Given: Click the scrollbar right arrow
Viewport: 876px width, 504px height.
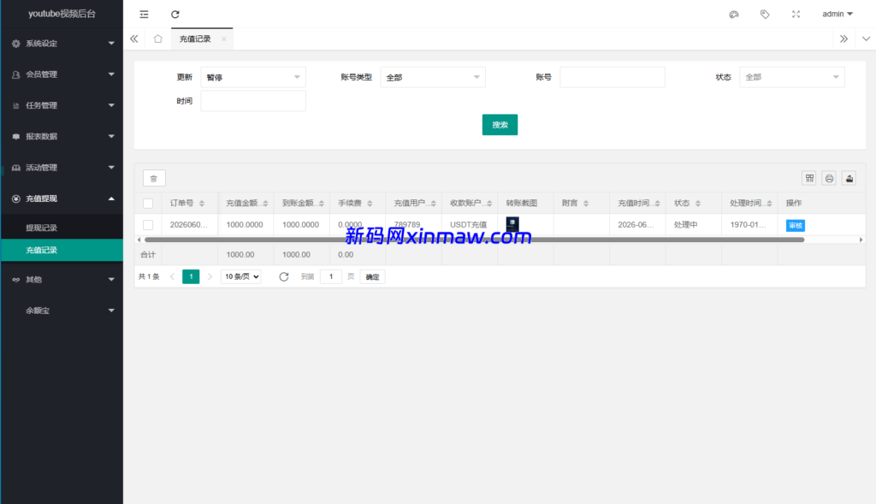Looking at the screenshot, I should (x=861, y=240).
